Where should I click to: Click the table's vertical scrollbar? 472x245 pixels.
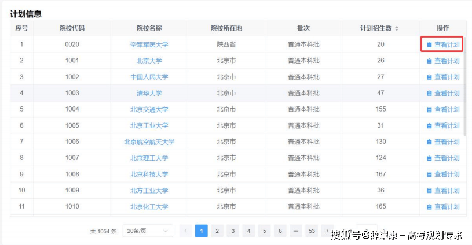click(465, 86)
